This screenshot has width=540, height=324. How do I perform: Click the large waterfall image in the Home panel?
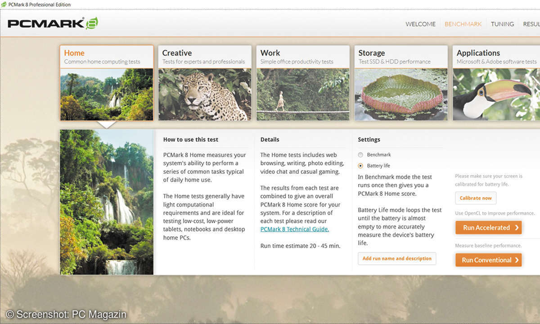pos(107,202)
